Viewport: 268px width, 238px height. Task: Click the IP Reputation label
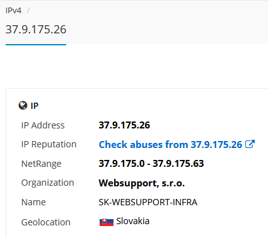tap(49, 144)
